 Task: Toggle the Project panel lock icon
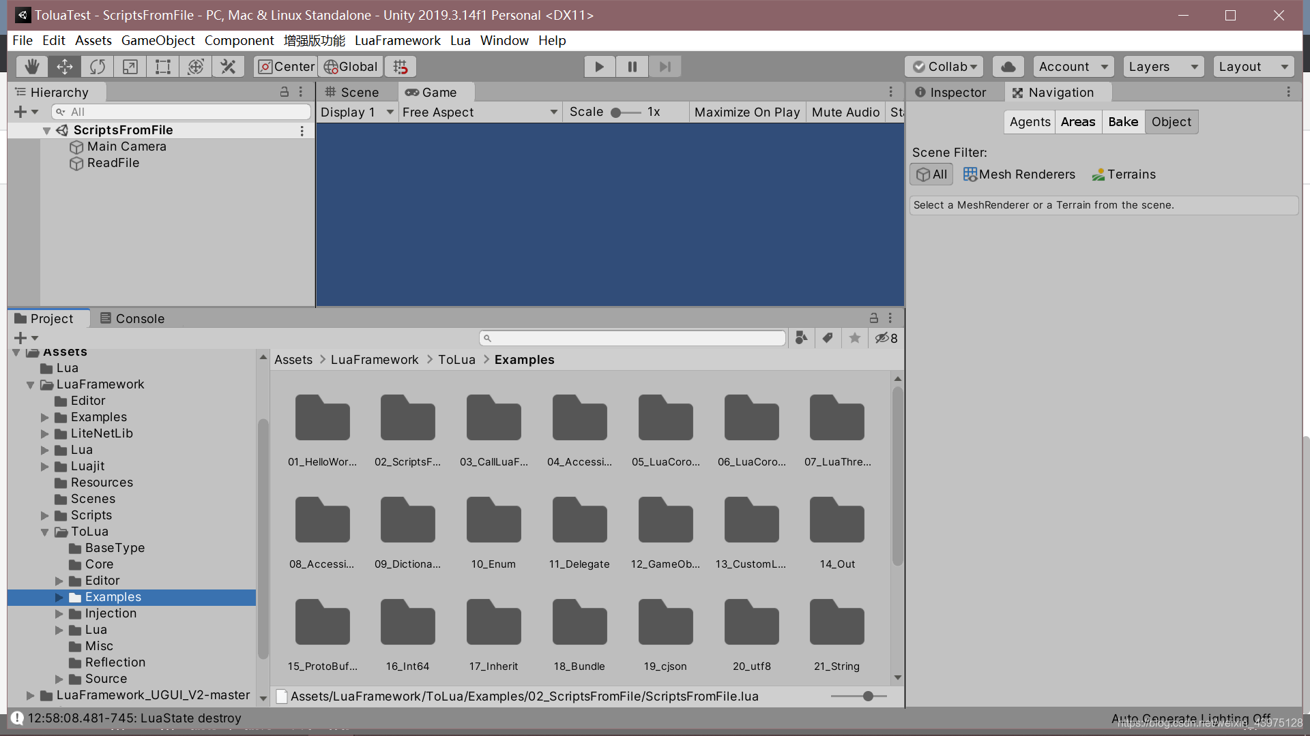873,318
